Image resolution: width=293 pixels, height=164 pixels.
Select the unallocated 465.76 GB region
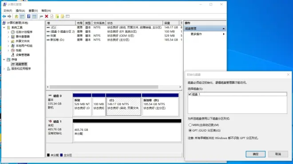point(127,132)
